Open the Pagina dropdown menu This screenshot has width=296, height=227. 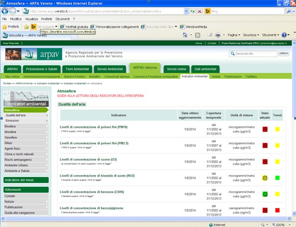click(234, 35)
